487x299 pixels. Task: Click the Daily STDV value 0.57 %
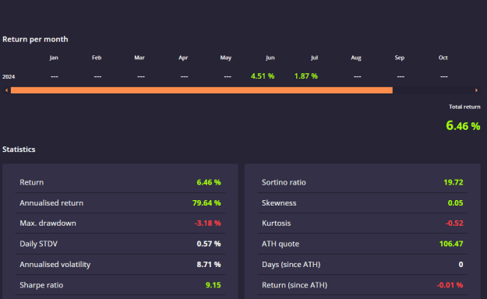click(x=209, y=244)
